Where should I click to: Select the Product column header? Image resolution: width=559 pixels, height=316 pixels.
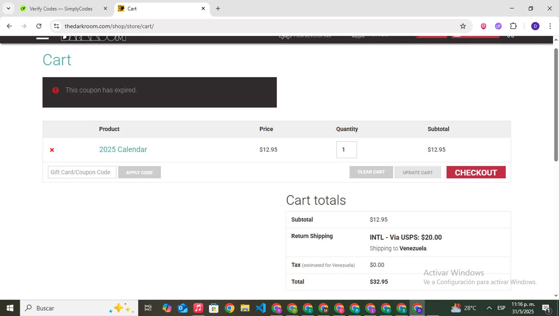(109, 129)
